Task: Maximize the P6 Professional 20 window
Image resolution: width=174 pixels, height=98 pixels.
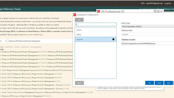Action: 158,11
